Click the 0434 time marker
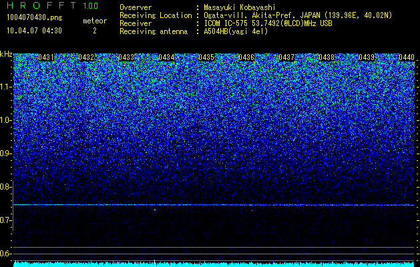Image resolution: width=420 pixels, height=267 pixels. 166,57
